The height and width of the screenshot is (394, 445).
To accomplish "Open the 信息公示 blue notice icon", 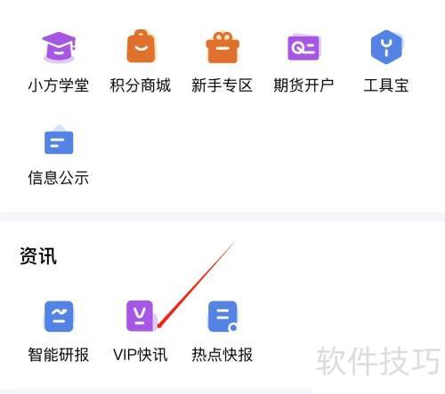I will point(59,140).
